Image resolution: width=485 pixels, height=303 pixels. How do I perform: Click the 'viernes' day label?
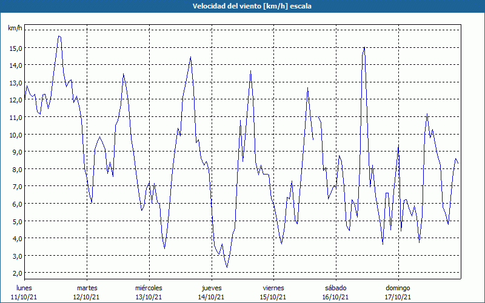click(x=273, y=288)
